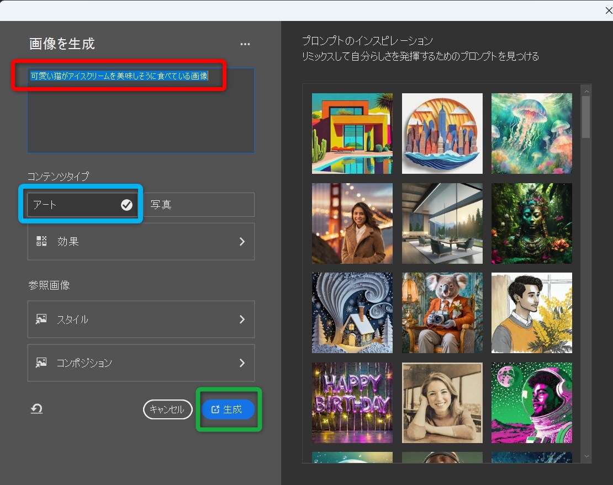Click the reset circular arrow icon
This screenshot has height=485, width=613.
(36, 409)
